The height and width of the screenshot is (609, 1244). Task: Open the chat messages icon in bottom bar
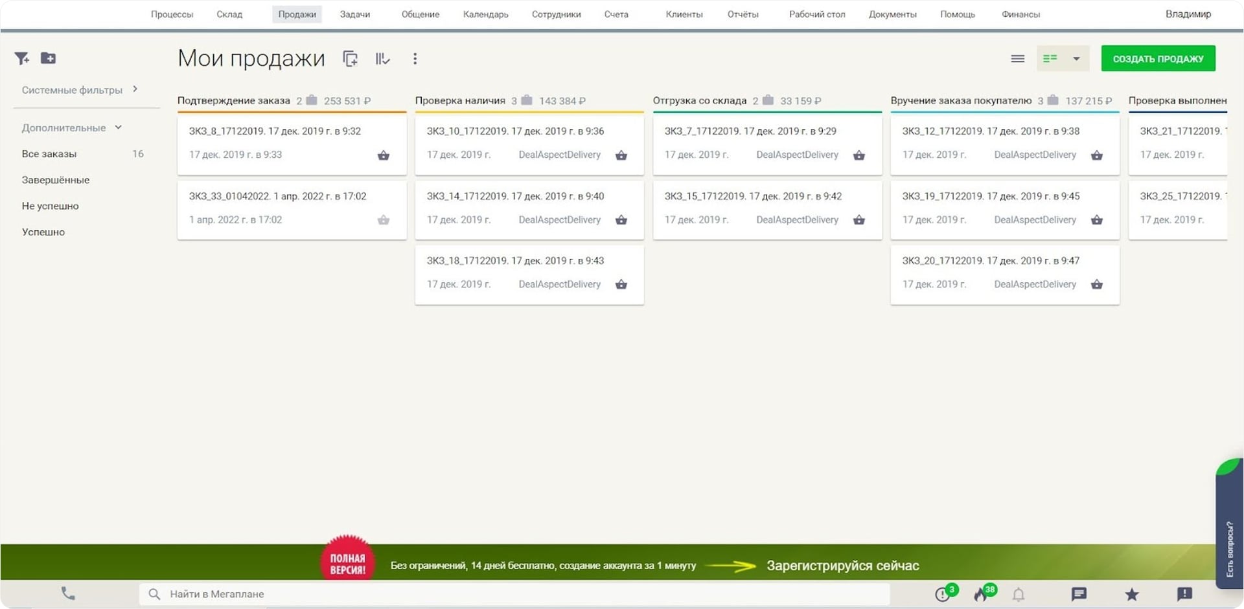point(1079,594)
